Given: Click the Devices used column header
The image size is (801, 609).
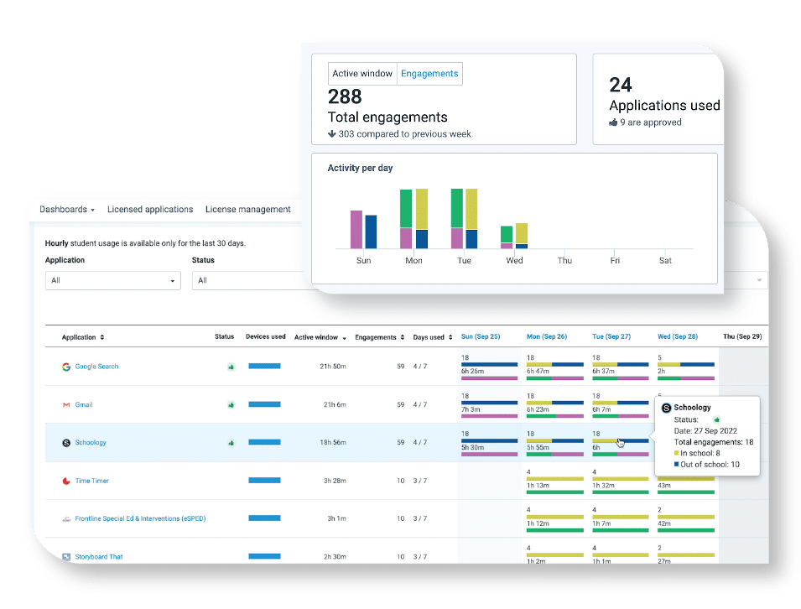Looking at the screenshot, I should (x=265, y=336).
